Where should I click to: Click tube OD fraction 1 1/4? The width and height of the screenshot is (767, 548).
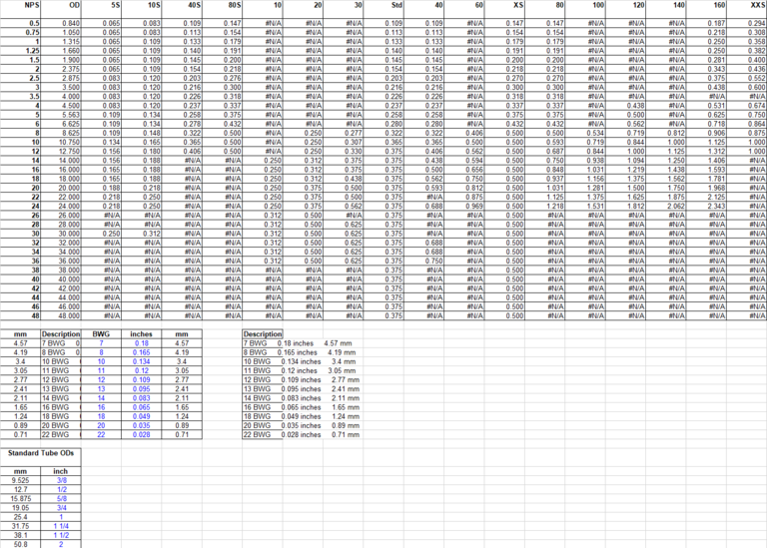point(61,526)
